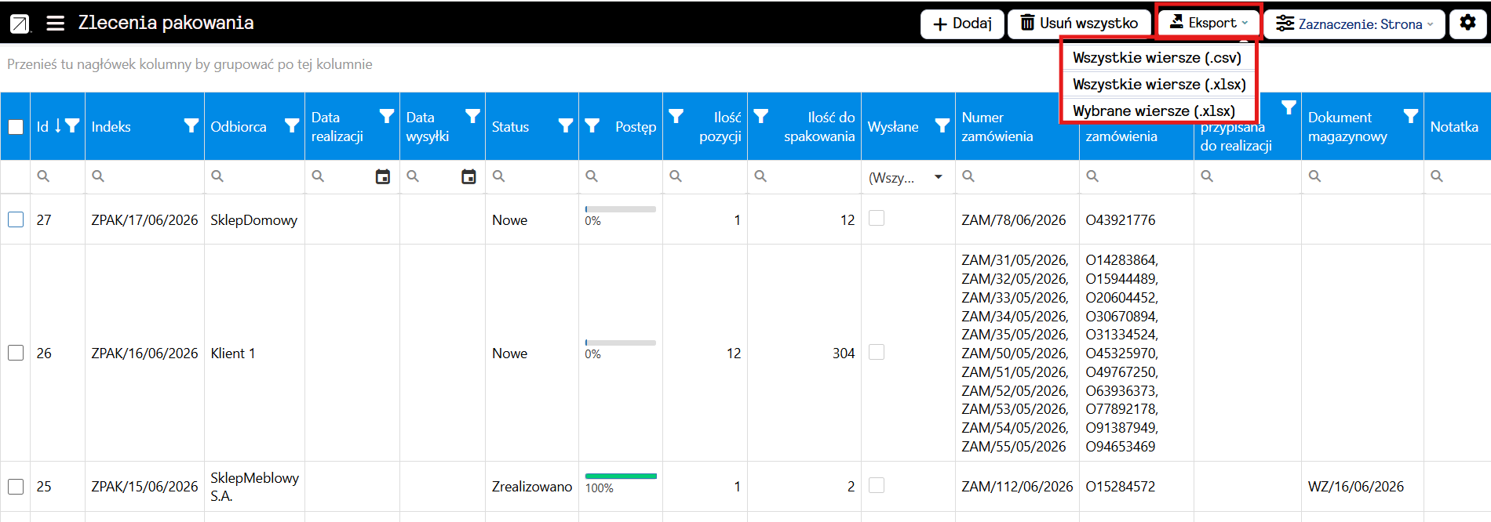The width and height of the screenshot is (1491, 522).
Task: Choose Wszystkie wiersze (.csv) export option
Action: click(1157, 57)
